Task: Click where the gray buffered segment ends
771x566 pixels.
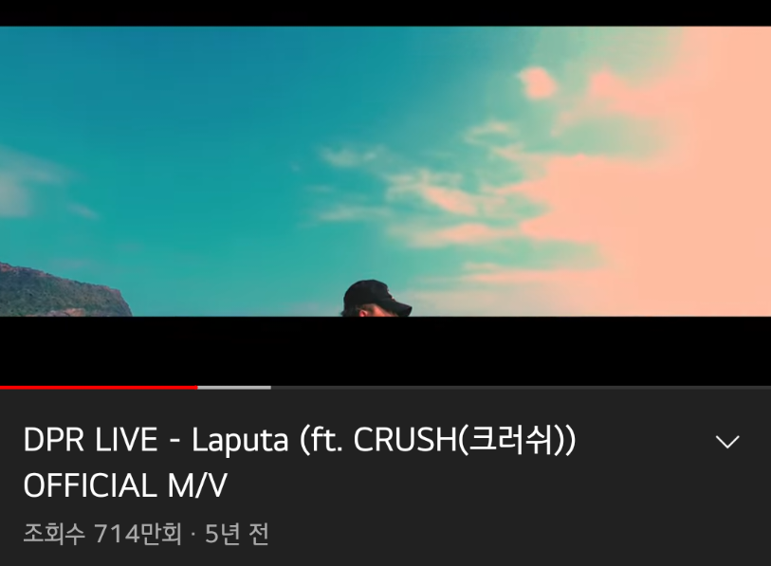Action: [x=270, y=388]
